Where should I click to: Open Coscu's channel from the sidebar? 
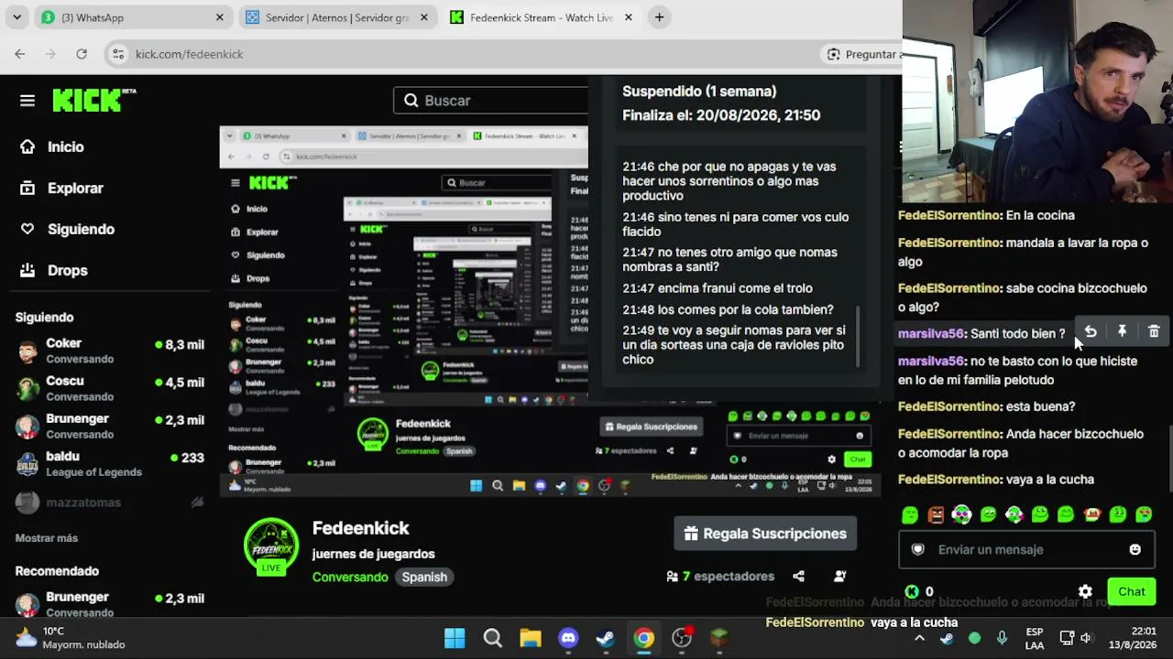(x=110, y=388)
